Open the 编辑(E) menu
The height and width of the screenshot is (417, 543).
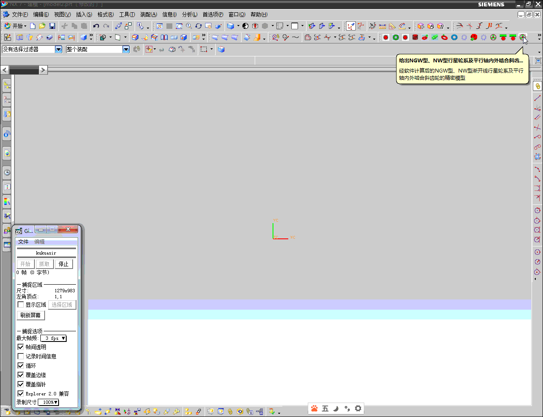(x=41, y=14)
